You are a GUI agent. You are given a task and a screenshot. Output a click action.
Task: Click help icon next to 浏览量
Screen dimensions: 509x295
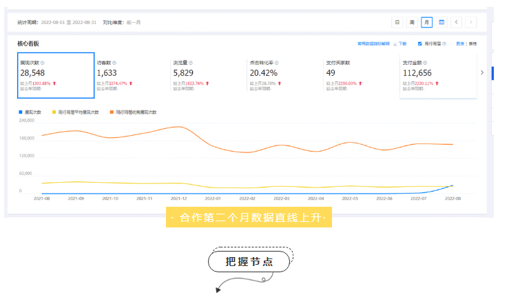coord(191,62)
